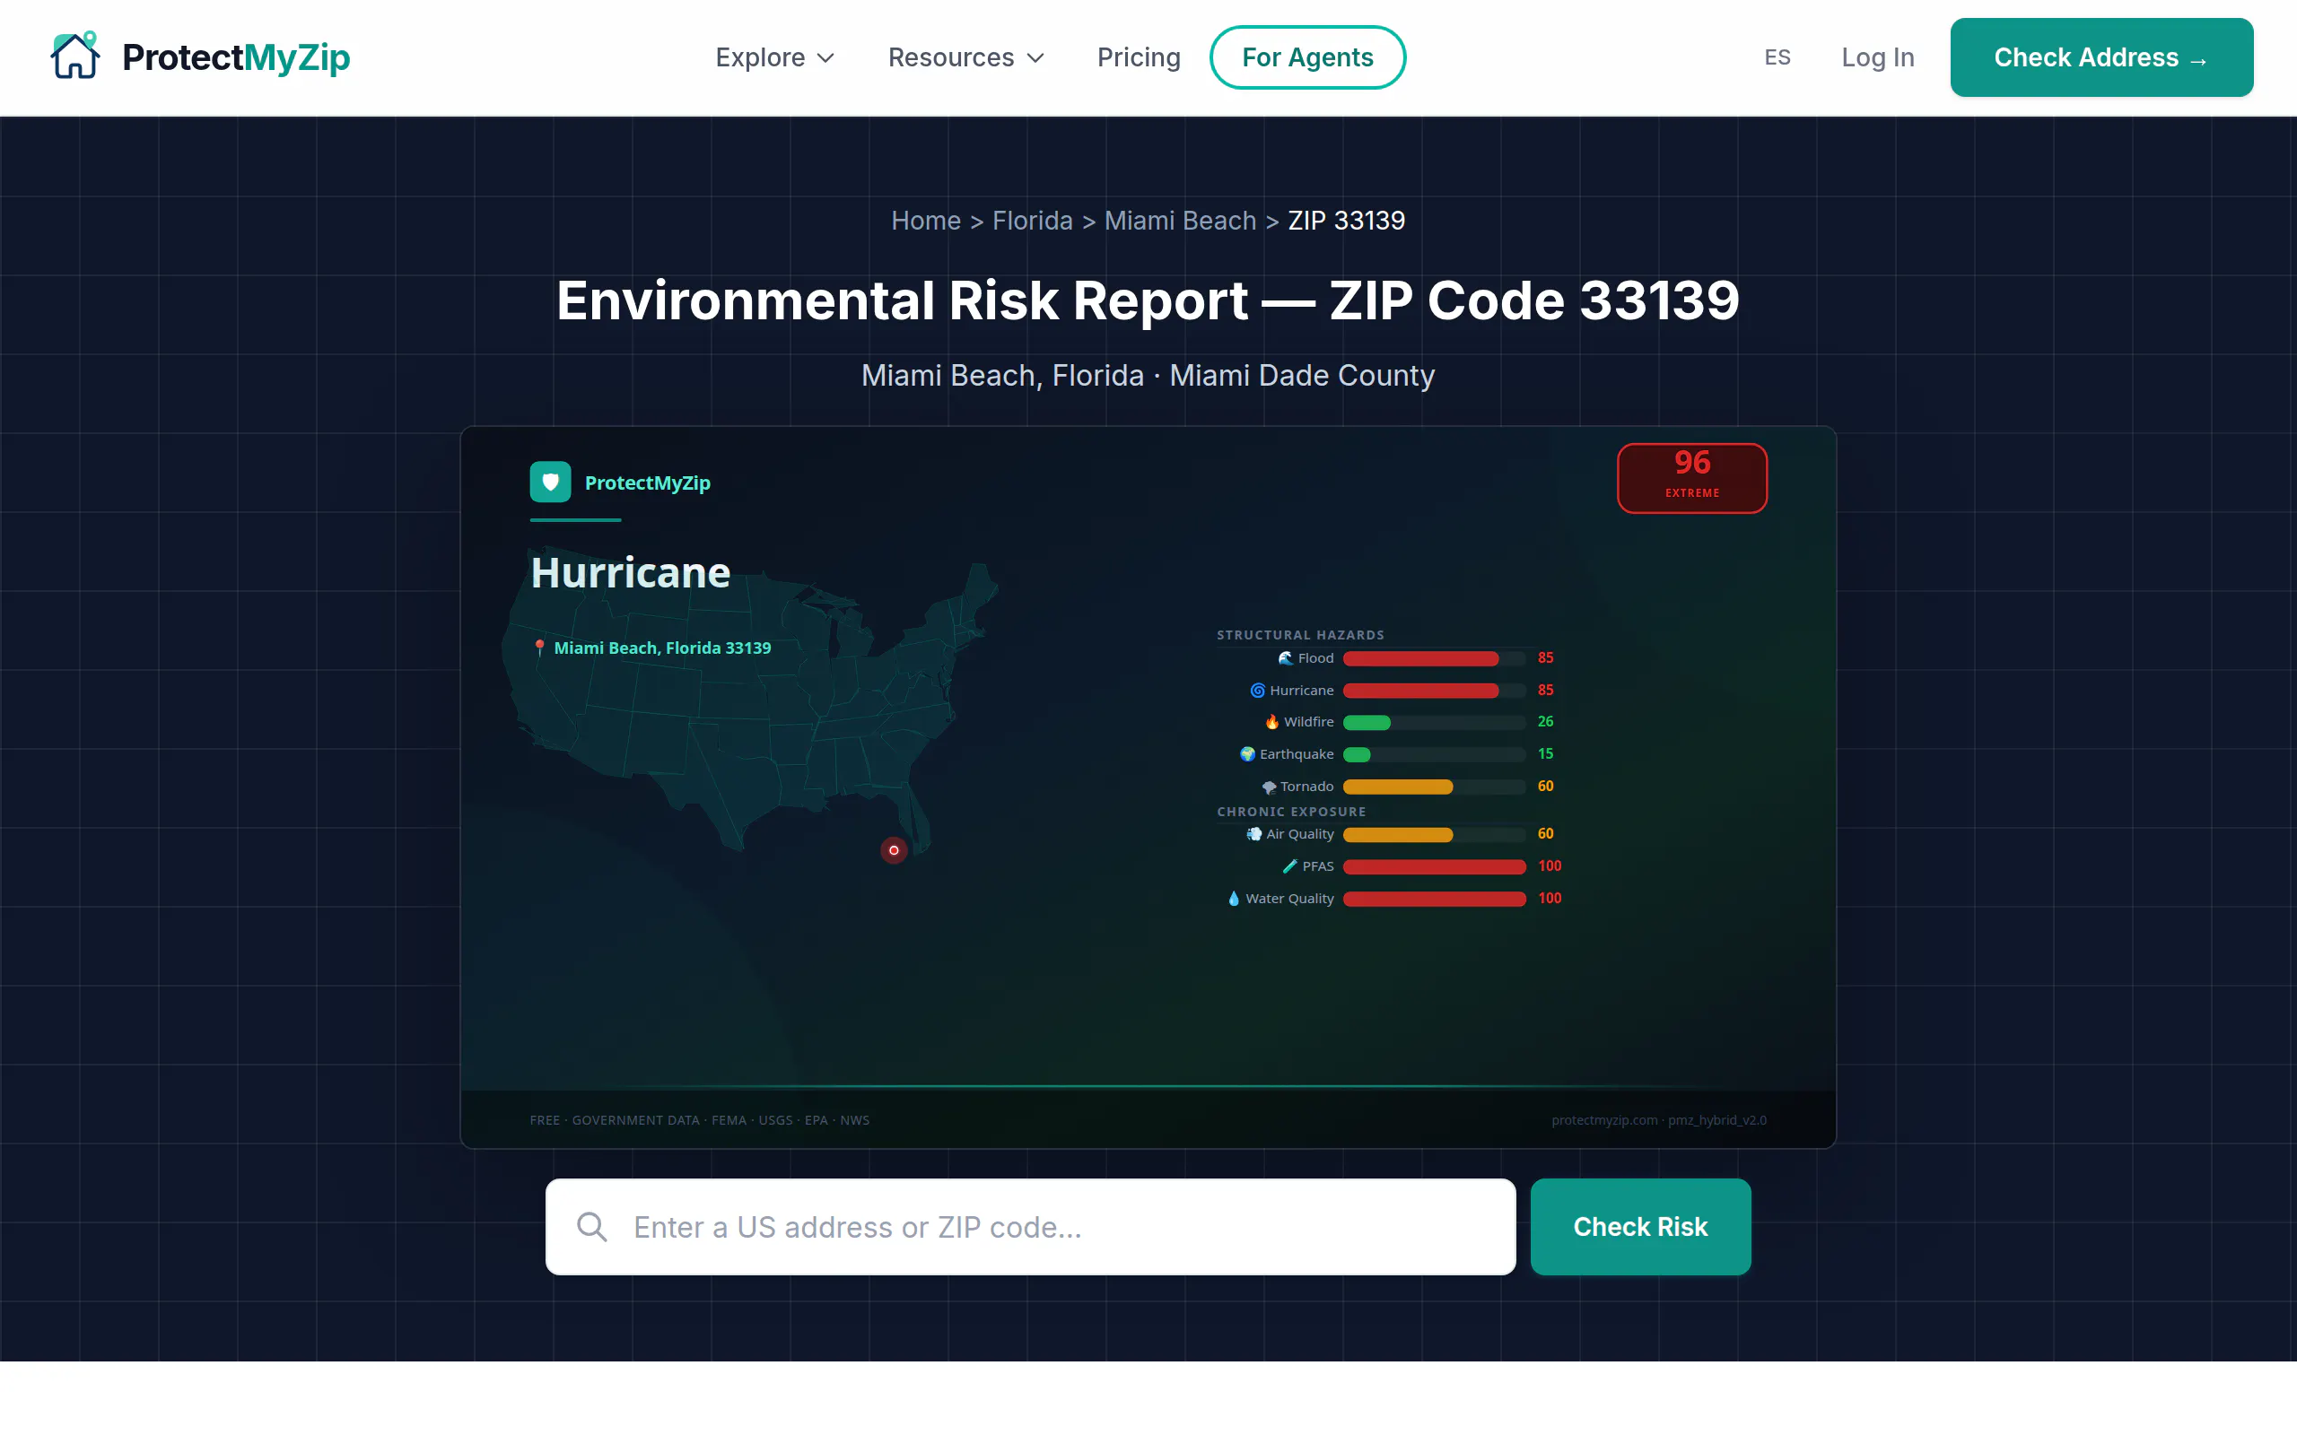Click the shield icon in report card
Image resolution: width=2297 pixels, height=1435 pixels.
click(551, 483)
